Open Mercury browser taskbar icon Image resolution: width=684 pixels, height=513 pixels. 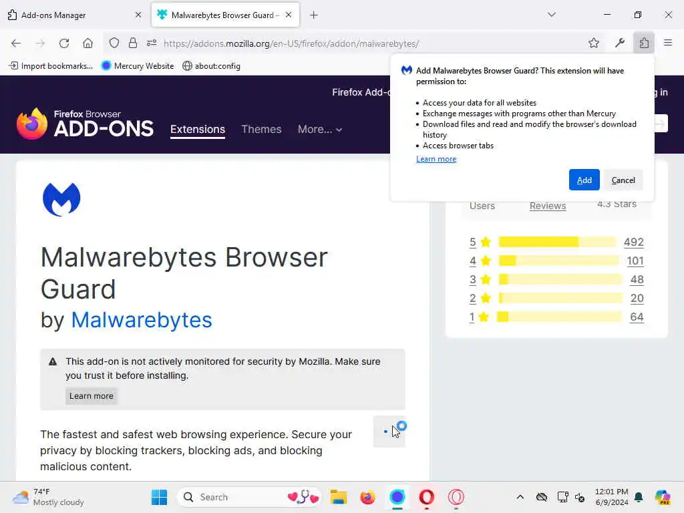pos(397,497)
